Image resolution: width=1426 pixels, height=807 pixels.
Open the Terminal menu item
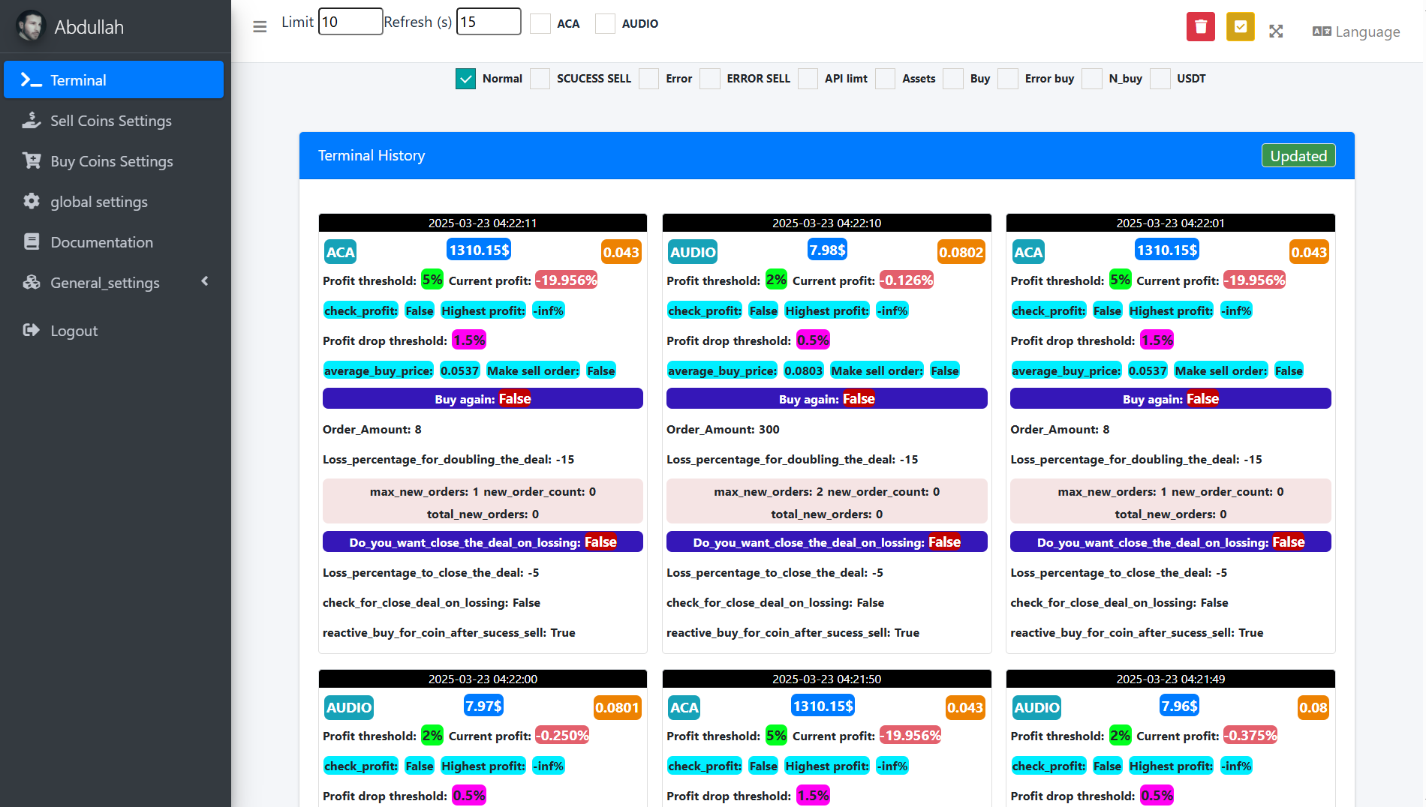(113, 79)
